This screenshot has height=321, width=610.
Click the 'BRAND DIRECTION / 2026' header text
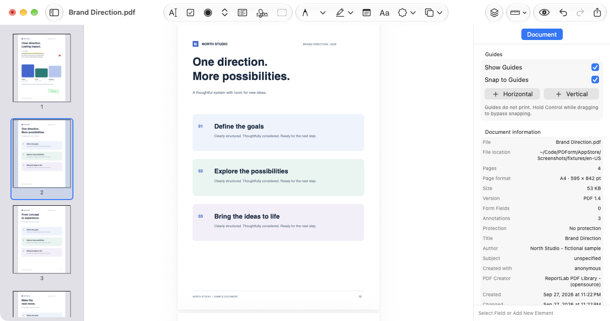(320, 44)
